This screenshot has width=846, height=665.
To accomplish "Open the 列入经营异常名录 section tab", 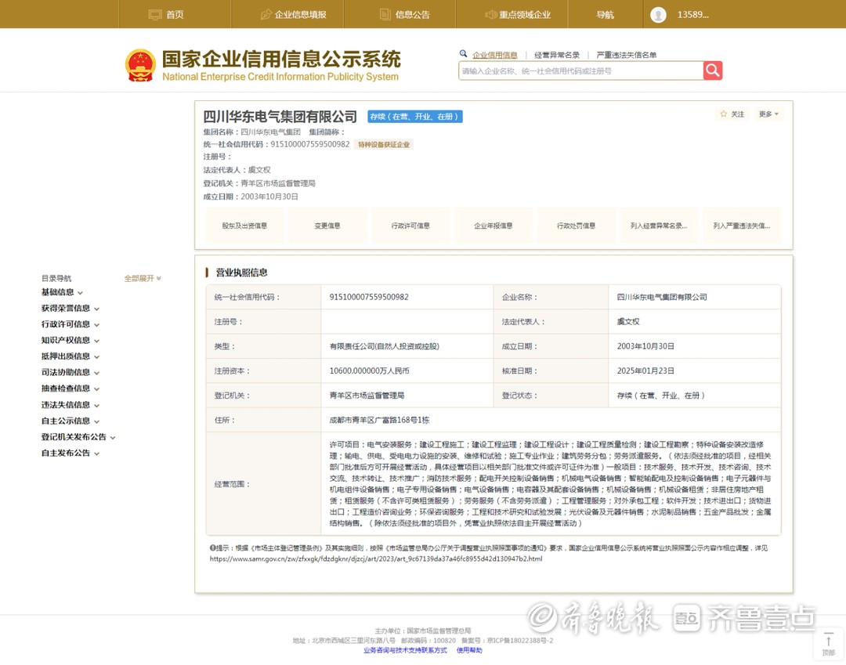I will coord(659,226).
